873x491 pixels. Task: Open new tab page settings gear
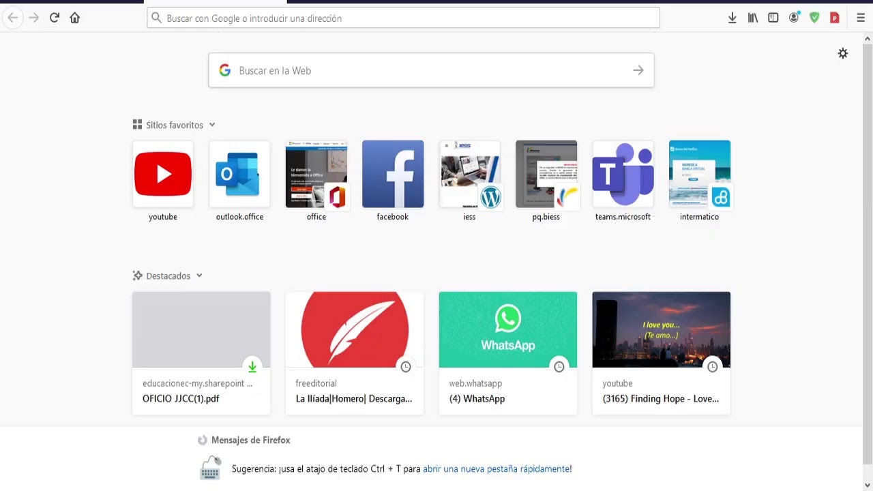tap(843, 53)
